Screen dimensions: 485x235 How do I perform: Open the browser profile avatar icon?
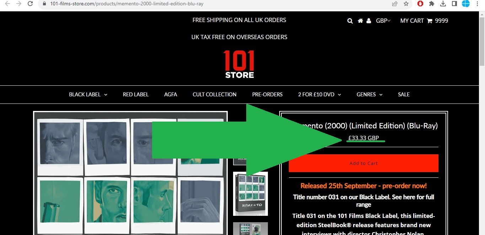(466, 4)
